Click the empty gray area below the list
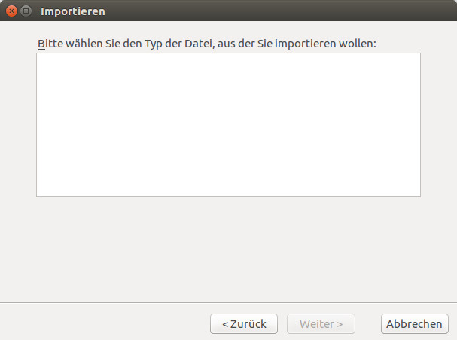This screenshot has width=457, height=340. tap(228, 248)
